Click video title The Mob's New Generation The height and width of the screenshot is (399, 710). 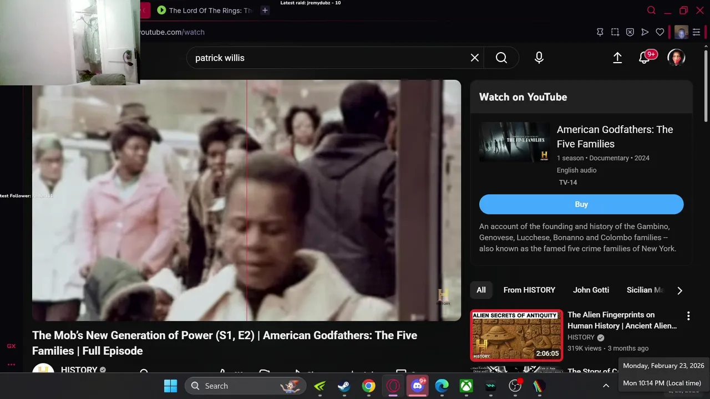[x=225, y=343]
